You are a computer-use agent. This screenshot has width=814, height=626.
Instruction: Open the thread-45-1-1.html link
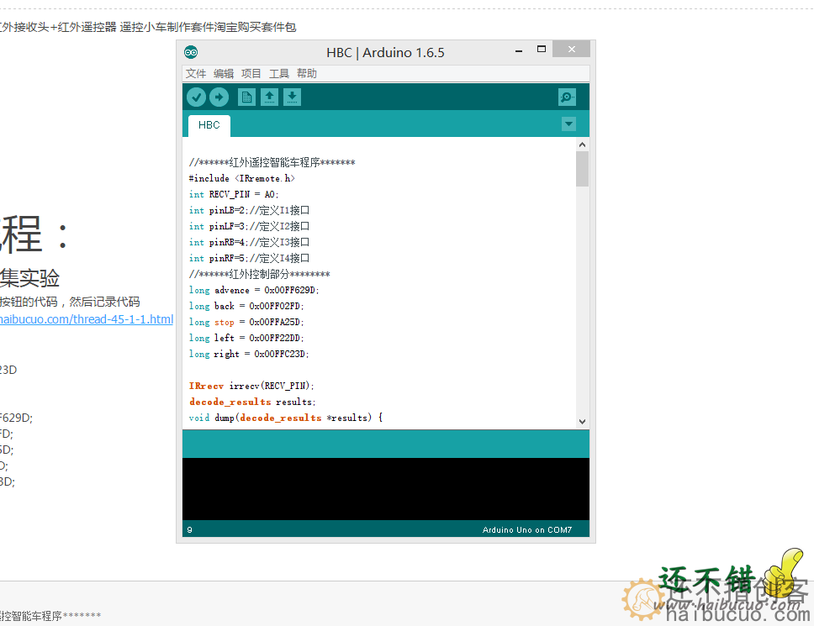click(x=86, y=319)
